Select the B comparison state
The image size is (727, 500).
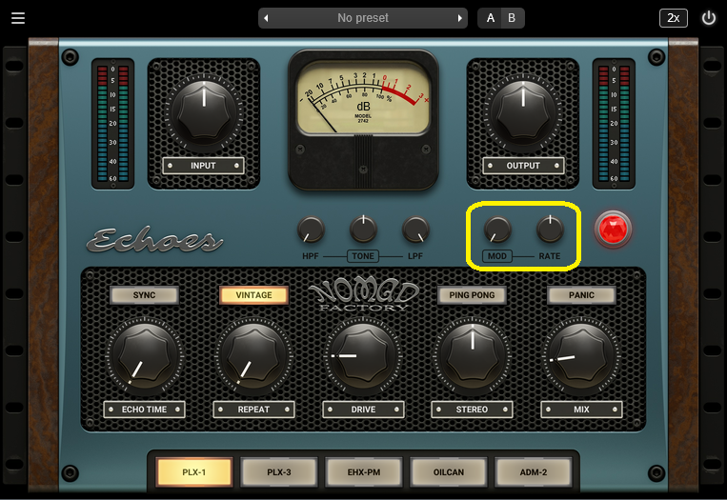(x=512, y=18)
